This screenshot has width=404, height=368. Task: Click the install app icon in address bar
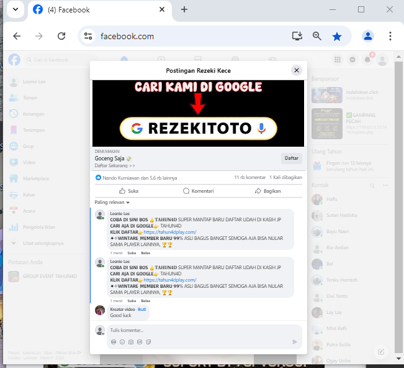pos(297,36)
